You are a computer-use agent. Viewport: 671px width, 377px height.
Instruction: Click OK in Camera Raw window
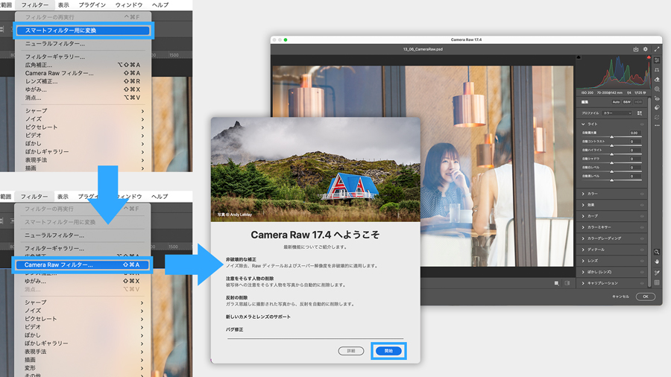pyautogui.click(x=646, y=297)
